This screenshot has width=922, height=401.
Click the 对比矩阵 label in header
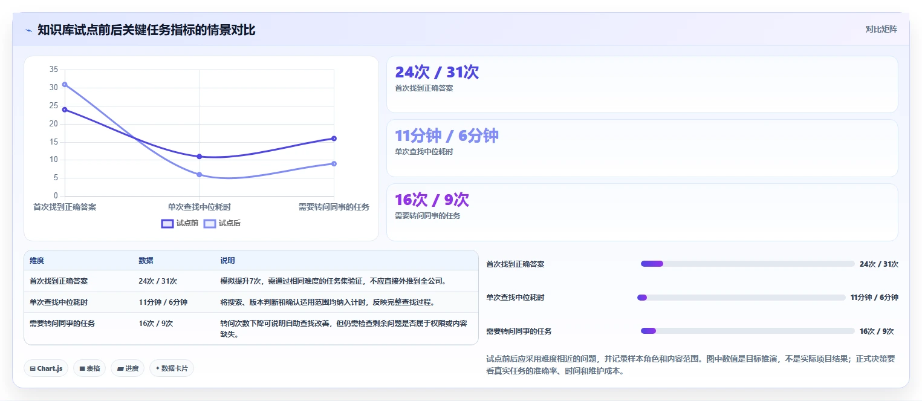coord(881,29)
